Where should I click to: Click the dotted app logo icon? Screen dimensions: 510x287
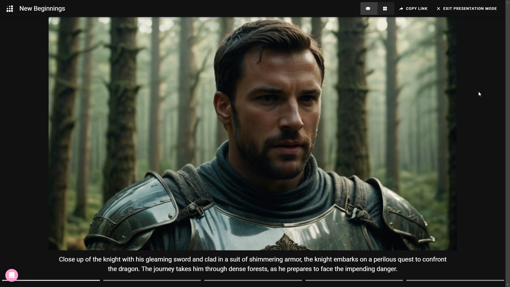tap(10, 9)
